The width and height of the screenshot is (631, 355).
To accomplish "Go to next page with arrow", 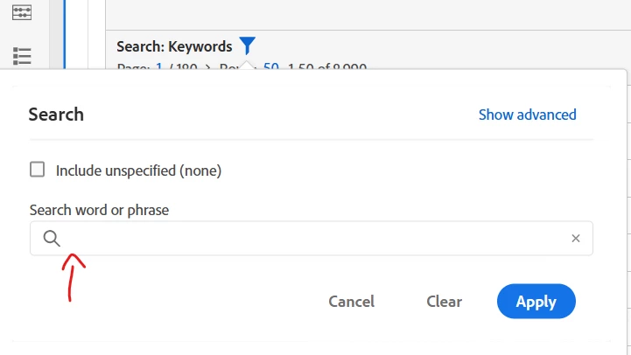I will [x=209, y=67].
